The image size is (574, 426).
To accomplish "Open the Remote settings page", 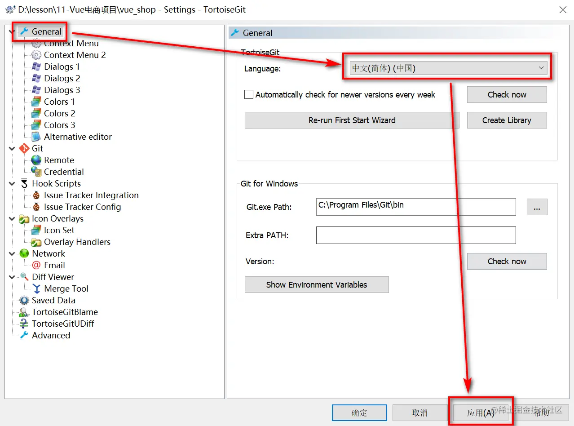I will coord(59,160).
